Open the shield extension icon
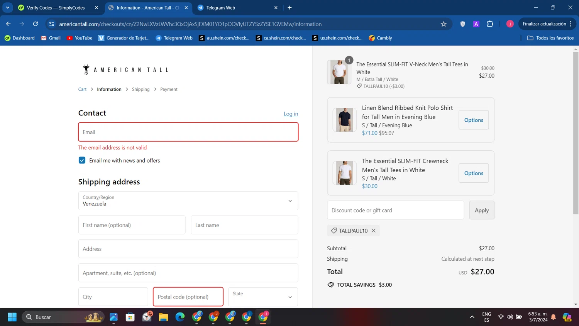The width and height of the screenshot is (579, 326). pyautogui.click(x=462, y=24)
